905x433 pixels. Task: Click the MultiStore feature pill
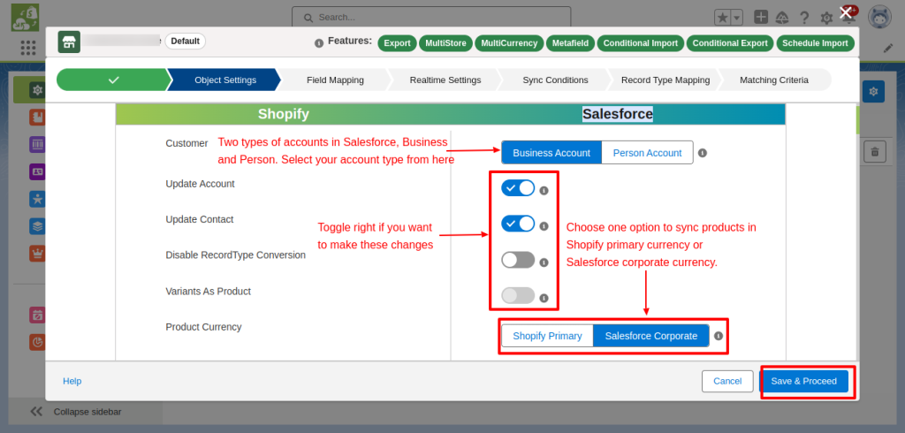[x=445, y=43]
